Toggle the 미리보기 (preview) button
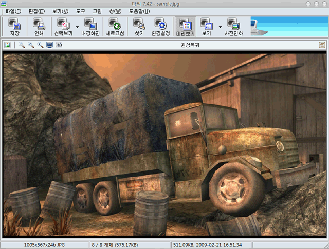 pyautogui.click(x=186, y=27)
